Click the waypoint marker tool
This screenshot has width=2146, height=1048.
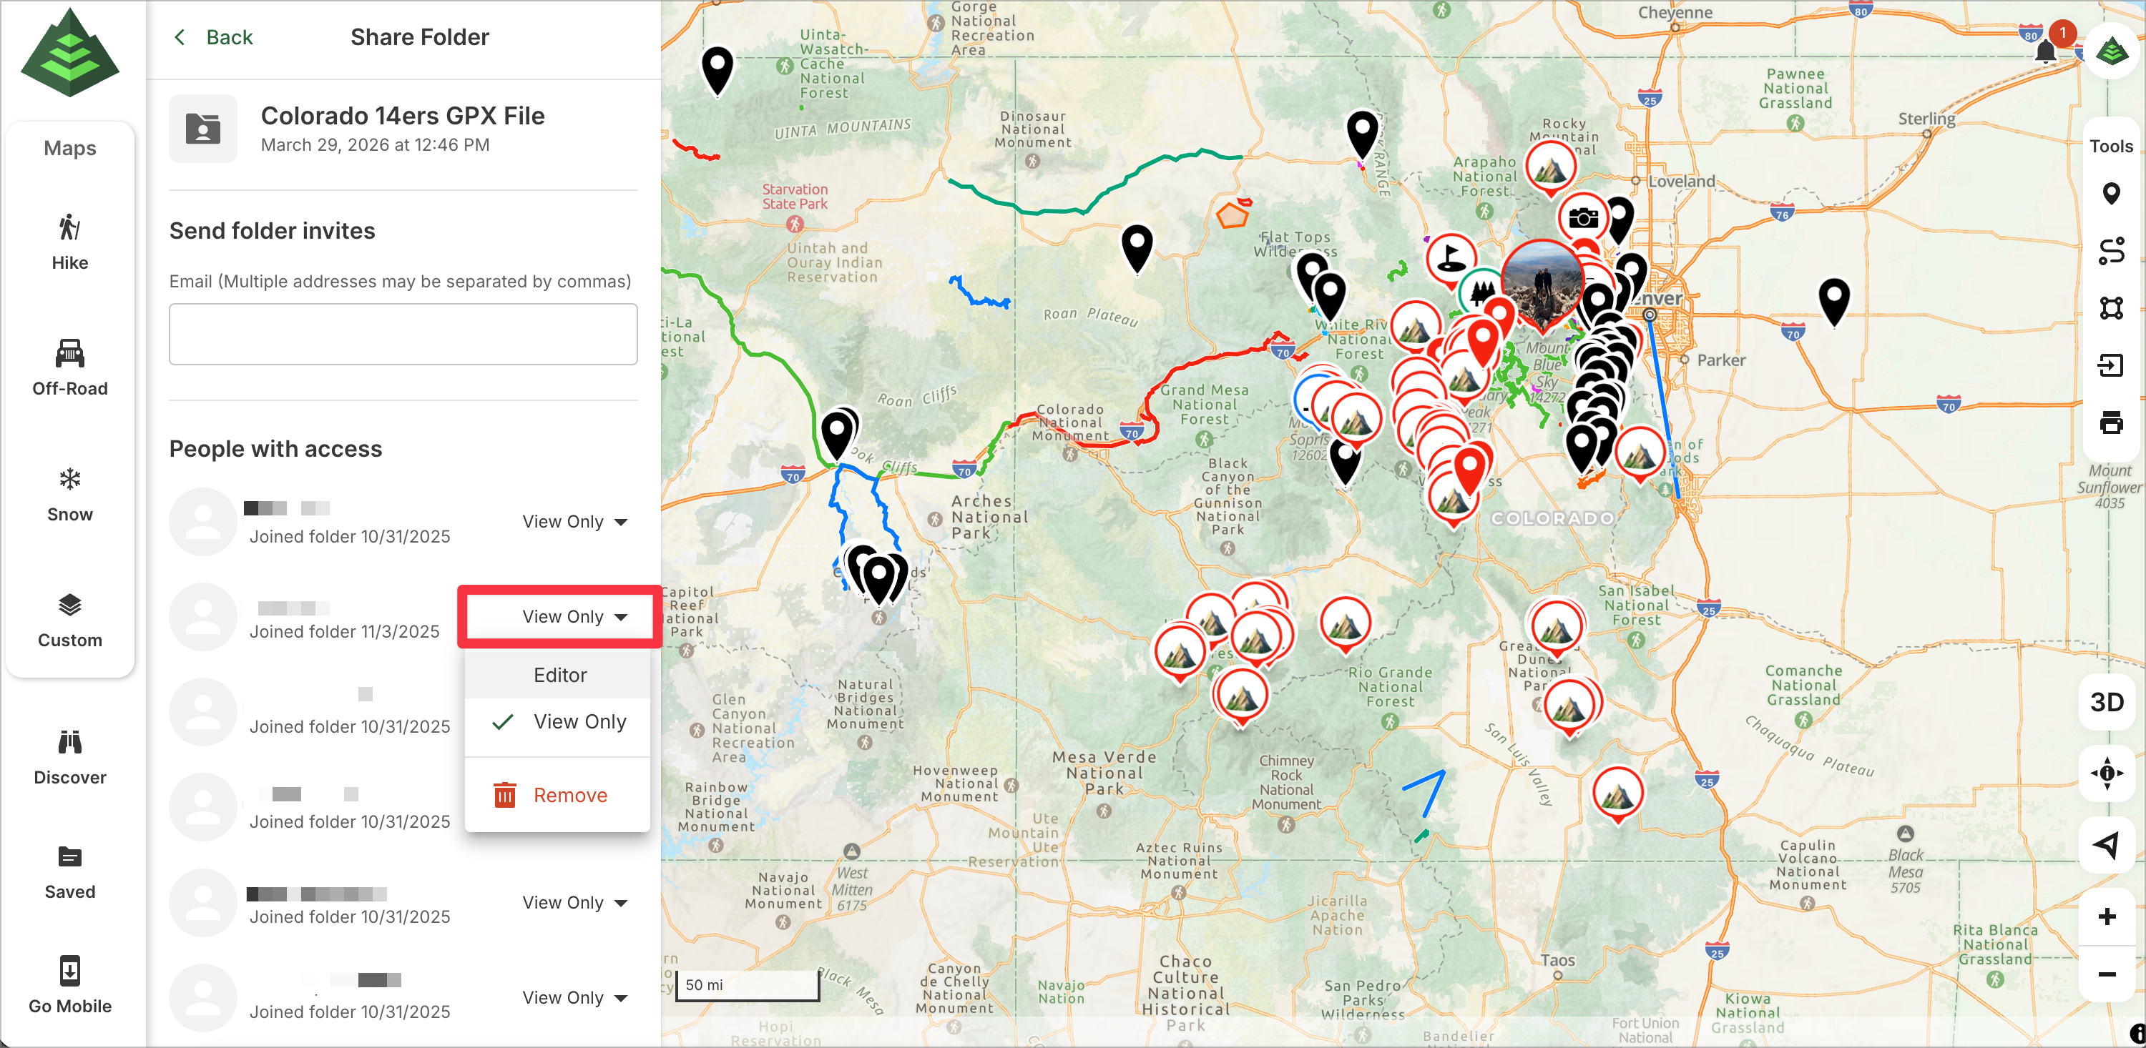click(x=2110, y=194)
